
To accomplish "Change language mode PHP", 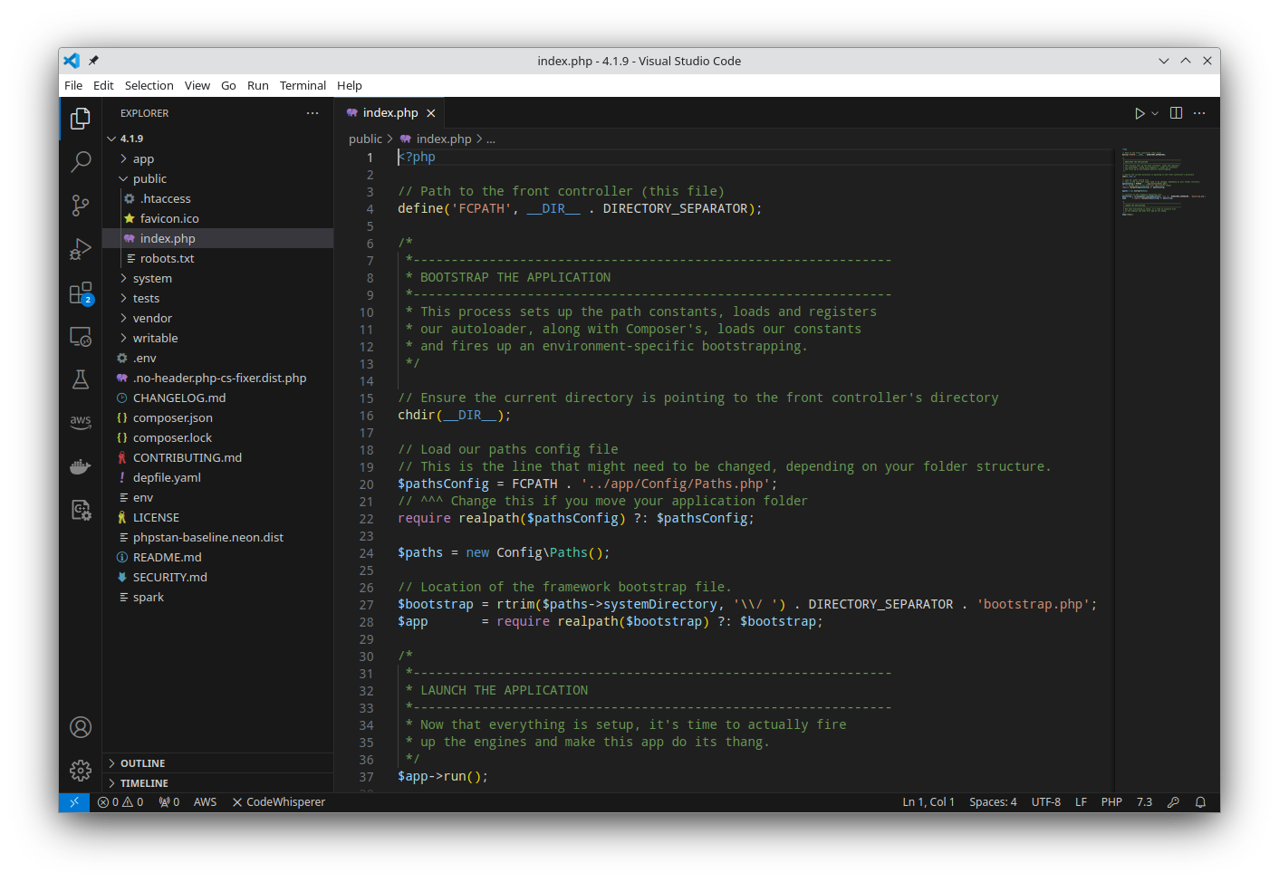I will tap(1111, 802).
